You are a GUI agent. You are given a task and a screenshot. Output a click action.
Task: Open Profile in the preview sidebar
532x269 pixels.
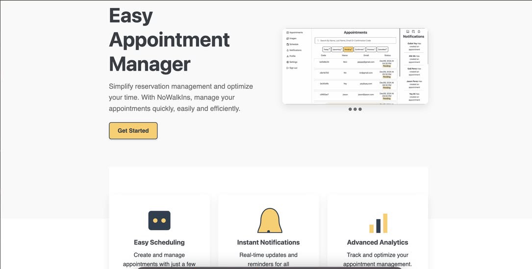(291, 56)
